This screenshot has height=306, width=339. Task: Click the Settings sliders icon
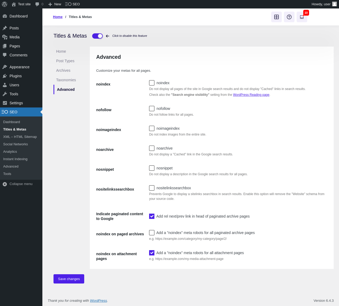[x=5, y=103]
